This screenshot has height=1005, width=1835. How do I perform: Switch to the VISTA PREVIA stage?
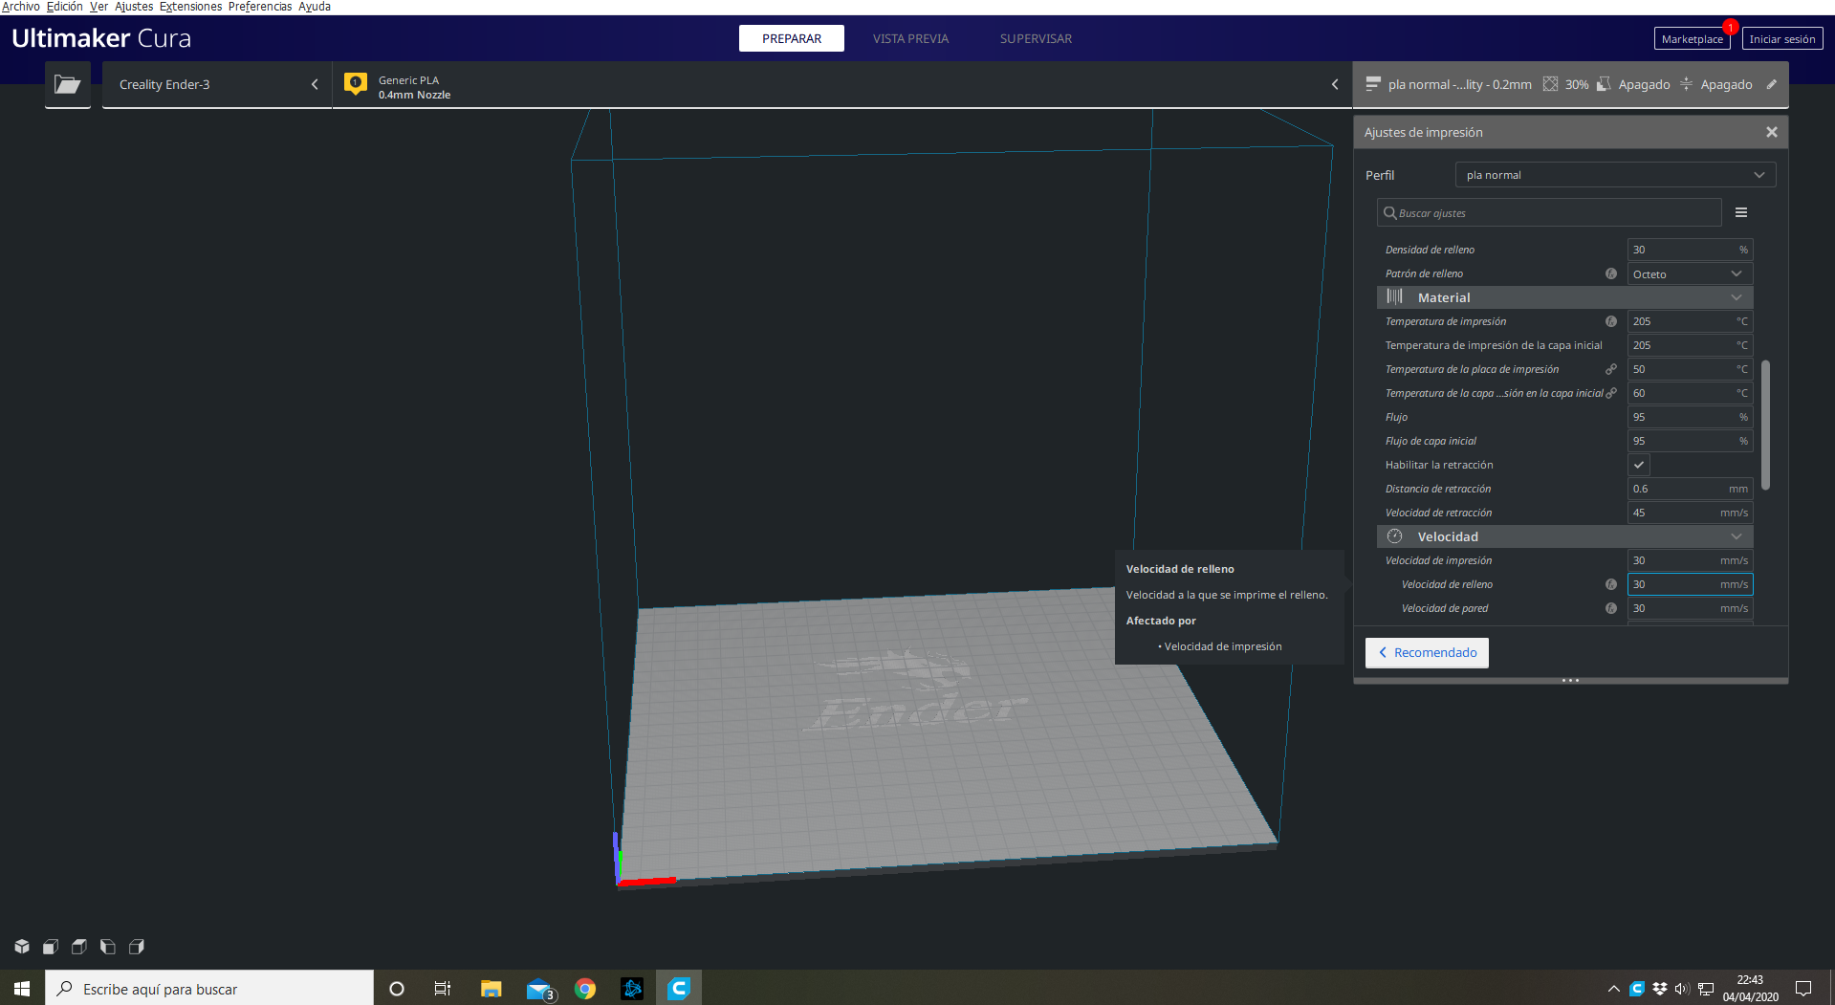(910, 38)
